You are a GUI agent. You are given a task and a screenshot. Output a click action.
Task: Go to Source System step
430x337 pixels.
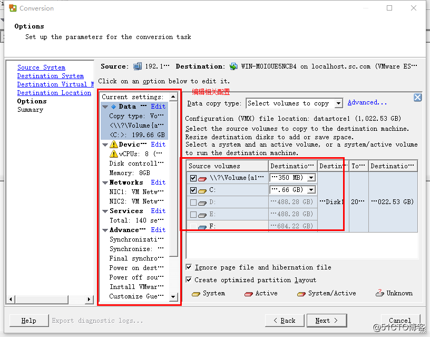(x=41, y=68)
